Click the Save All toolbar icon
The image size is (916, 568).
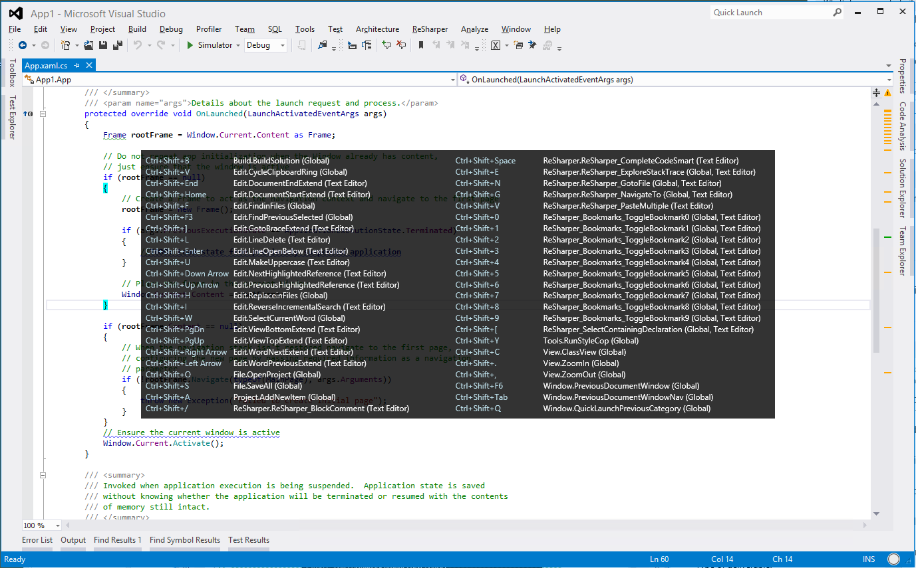click(x=118, y=45)
